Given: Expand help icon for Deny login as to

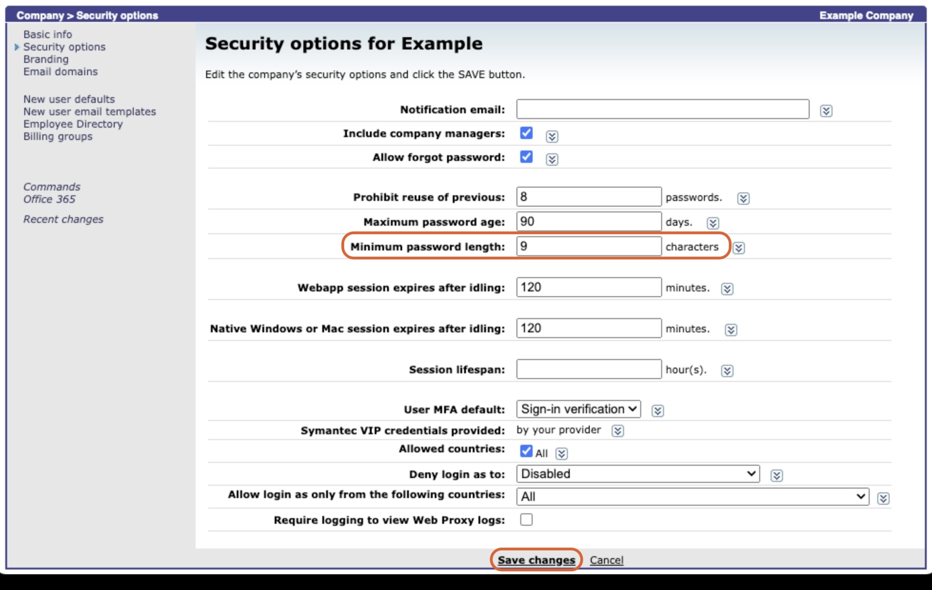Looking at the screenshot, I should tap(776, 476).
